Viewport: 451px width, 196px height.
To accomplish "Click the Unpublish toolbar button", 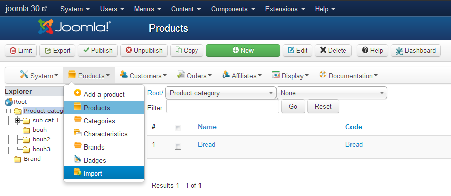I will tap(144, 51).
